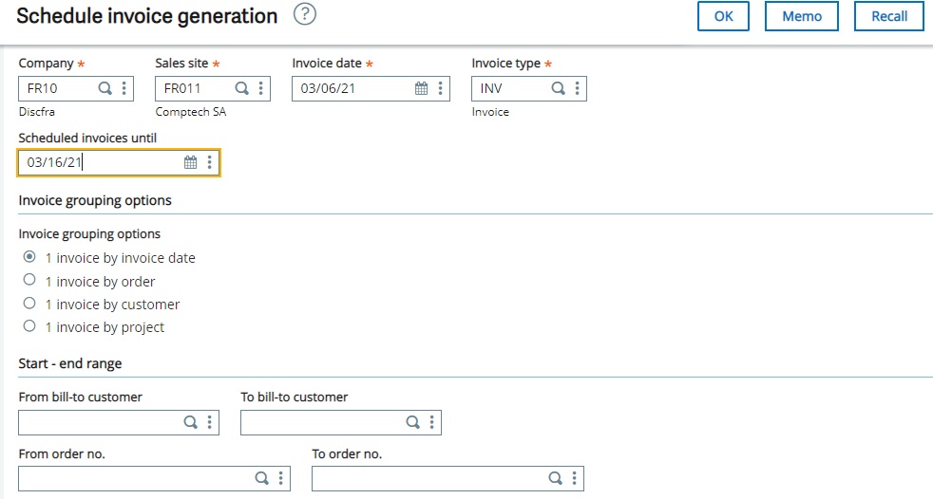
Task: Open Company lookup magnifier icon
Action: tap(105, 88)
